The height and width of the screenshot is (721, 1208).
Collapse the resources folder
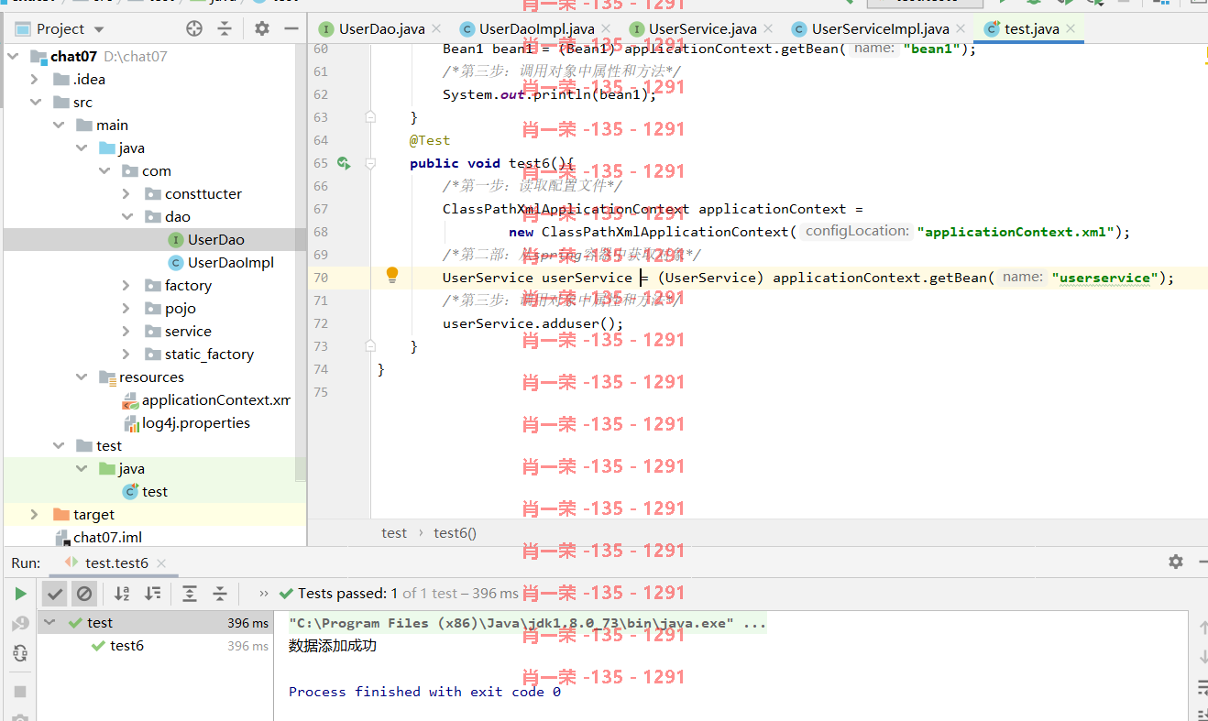pyautogui.click(x=82, y=377)
